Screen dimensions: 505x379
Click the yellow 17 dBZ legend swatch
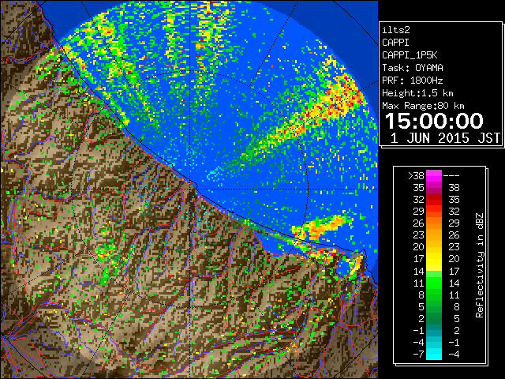[x=434, y=259]
